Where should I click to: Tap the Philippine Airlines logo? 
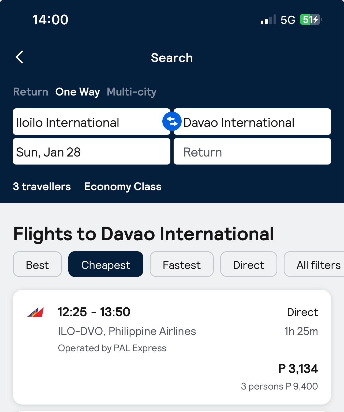tap(35, 312)
